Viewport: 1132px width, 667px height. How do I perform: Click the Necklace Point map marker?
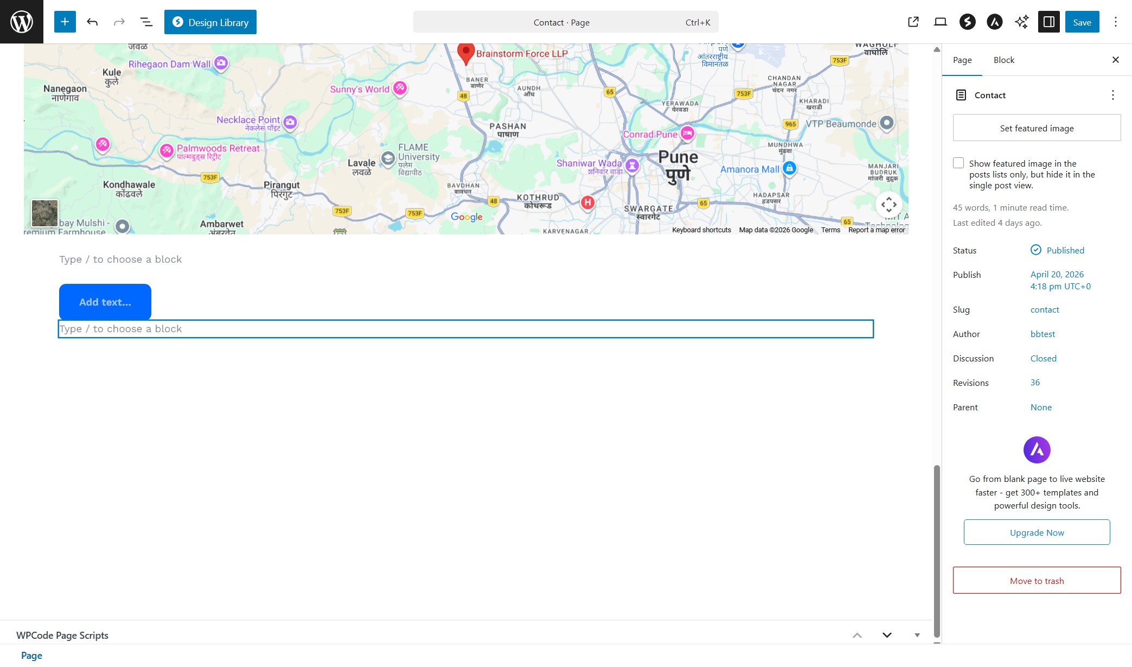290,122
